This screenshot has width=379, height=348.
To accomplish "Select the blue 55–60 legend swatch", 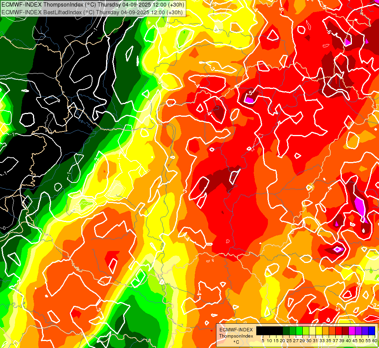I will [372, 331].
